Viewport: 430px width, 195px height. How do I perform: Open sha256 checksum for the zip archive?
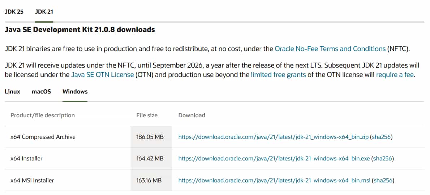coord(381,137)
